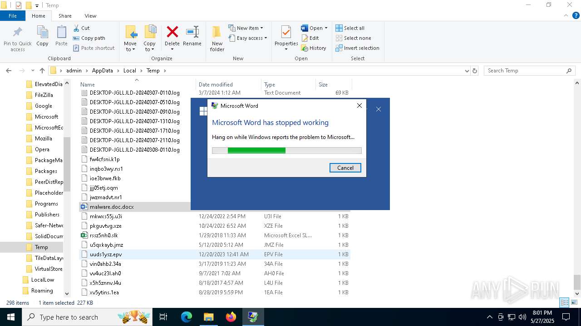The width and height of the screenshot is (581, 326).
Task: Click Copy path in the ribbon
Action: coord(89,38)
